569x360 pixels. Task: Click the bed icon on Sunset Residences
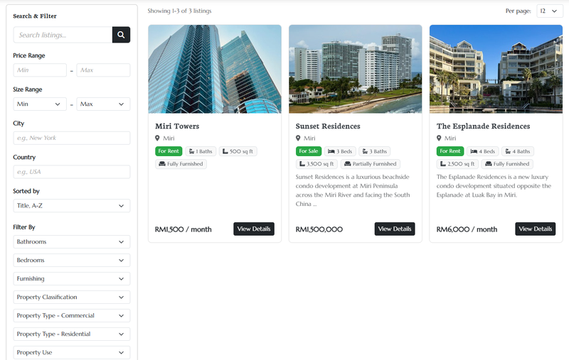coord(331,151)
